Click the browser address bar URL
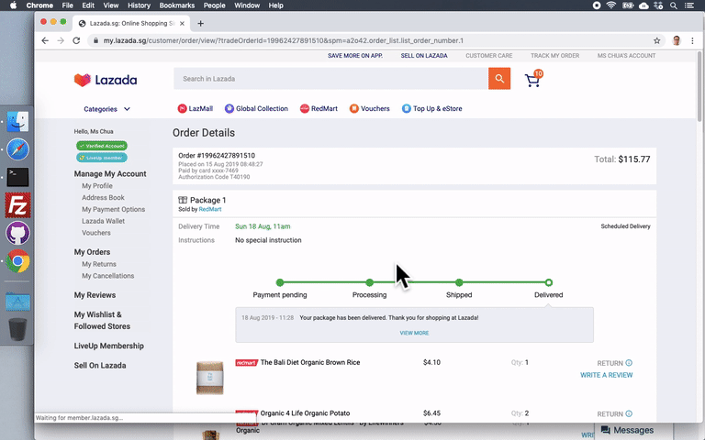The image size is (705, 440). click(284, 40)
